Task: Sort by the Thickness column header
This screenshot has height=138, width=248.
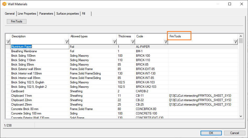Action: (x=125, y=36)
